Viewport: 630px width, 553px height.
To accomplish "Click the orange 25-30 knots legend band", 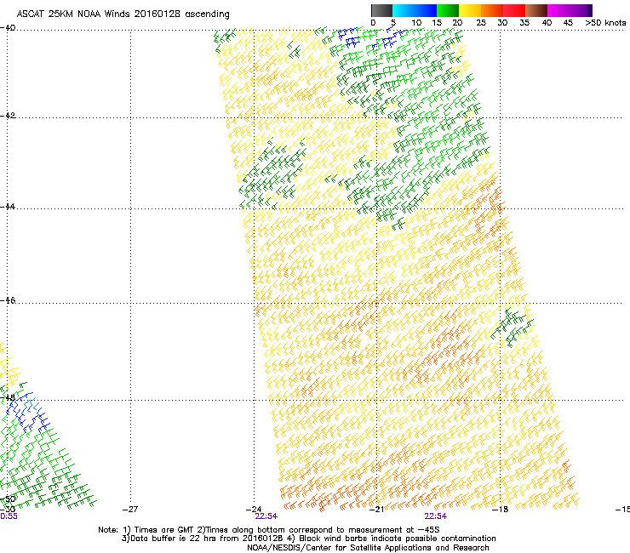I will tap(492, 10).
